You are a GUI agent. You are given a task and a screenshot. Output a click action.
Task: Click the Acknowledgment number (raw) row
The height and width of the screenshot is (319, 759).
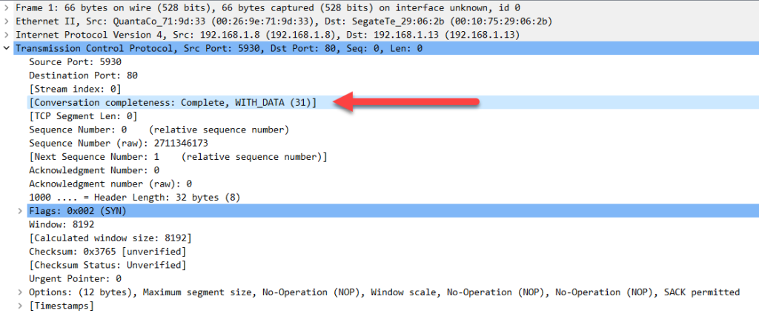(x=110, y=184)
